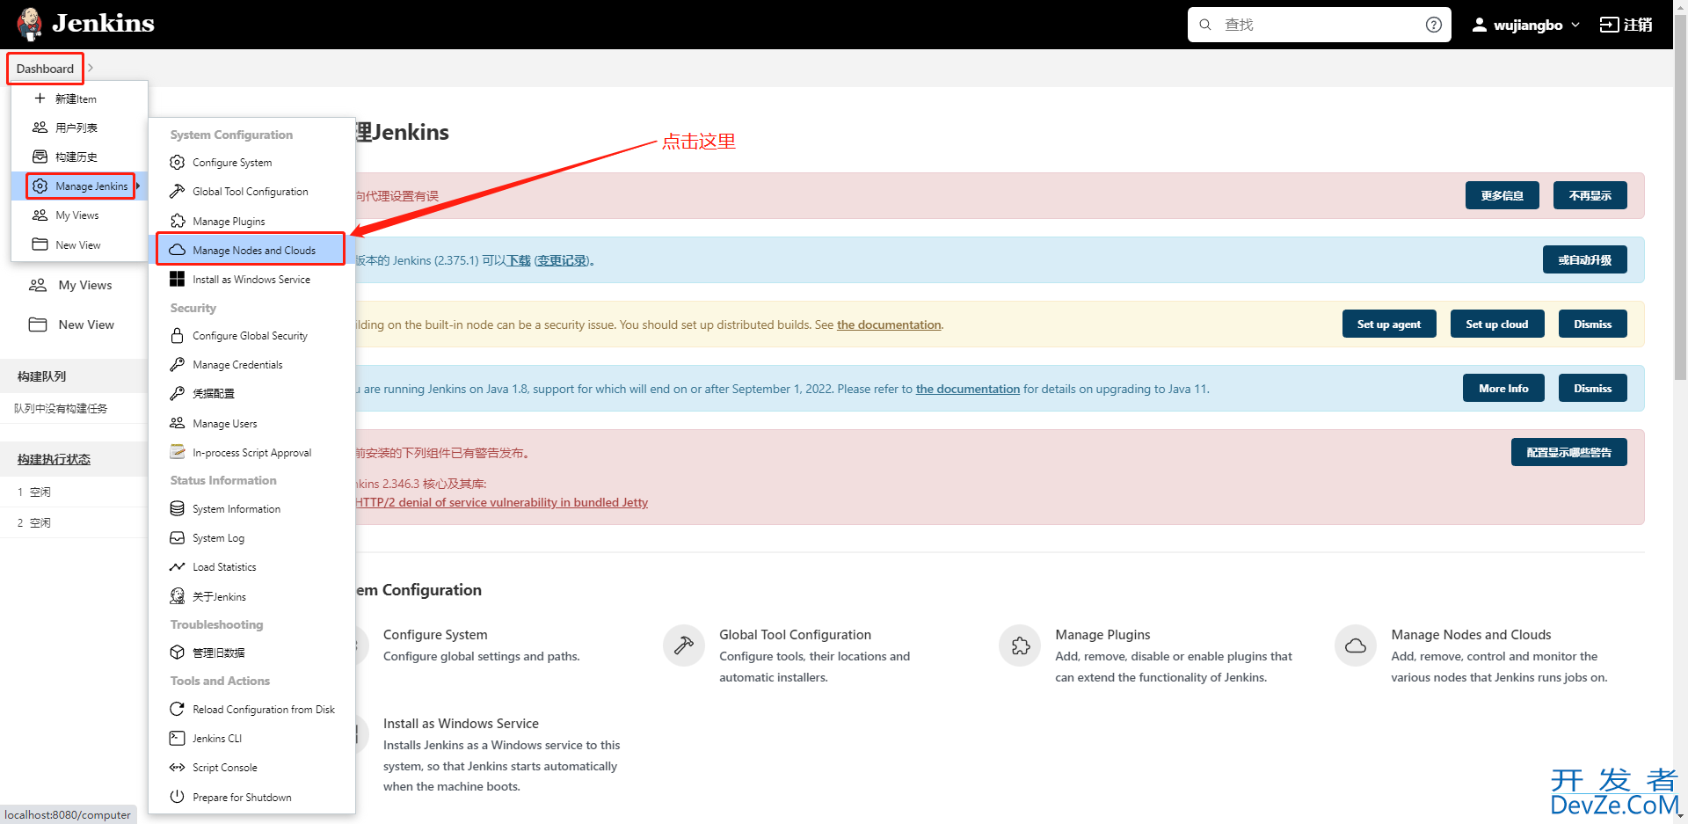The width and height of the screenshot is (1688, 824).
Task: Click the Set up cloud button
Action: click(x=1496, y=324)
